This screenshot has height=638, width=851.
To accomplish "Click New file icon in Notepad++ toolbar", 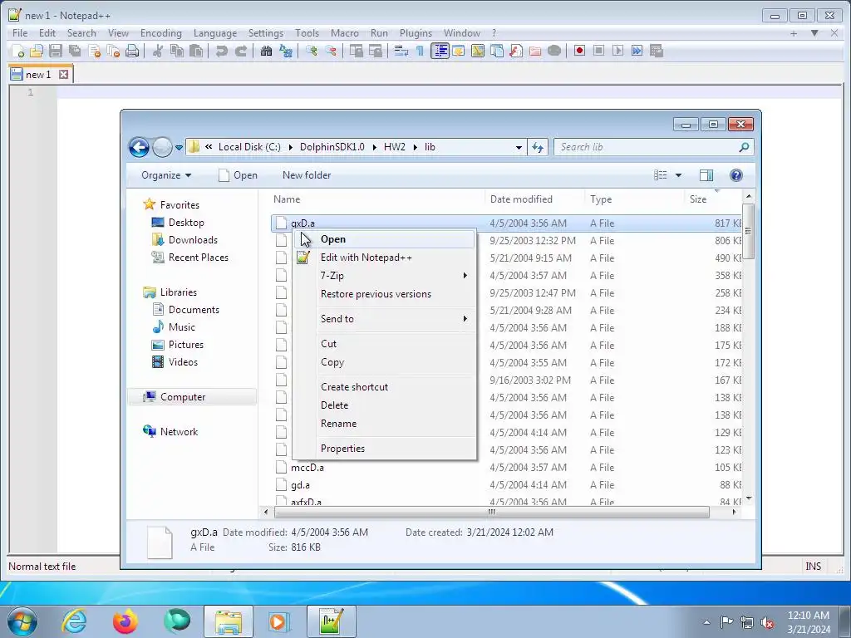I will (x=17, y=51).
